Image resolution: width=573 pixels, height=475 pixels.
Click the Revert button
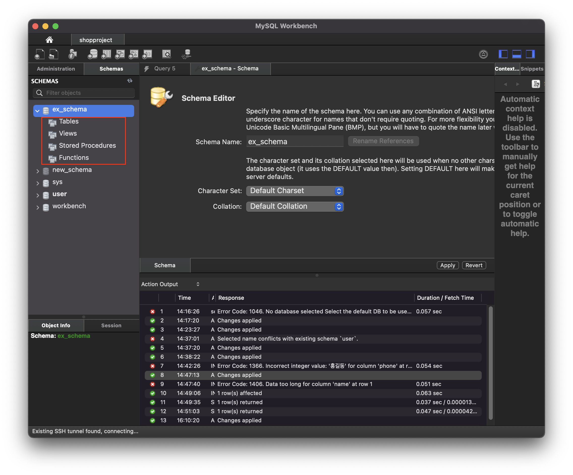(x=474, y=265)
